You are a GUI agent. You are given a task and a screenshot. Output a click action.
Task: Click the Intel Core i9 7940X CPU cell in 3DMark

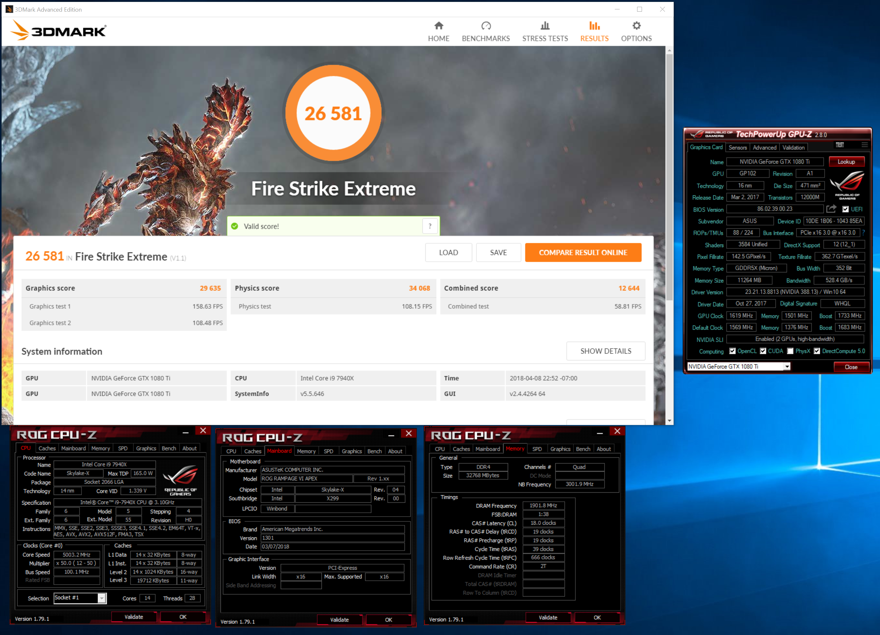click(x=366, y=378)
